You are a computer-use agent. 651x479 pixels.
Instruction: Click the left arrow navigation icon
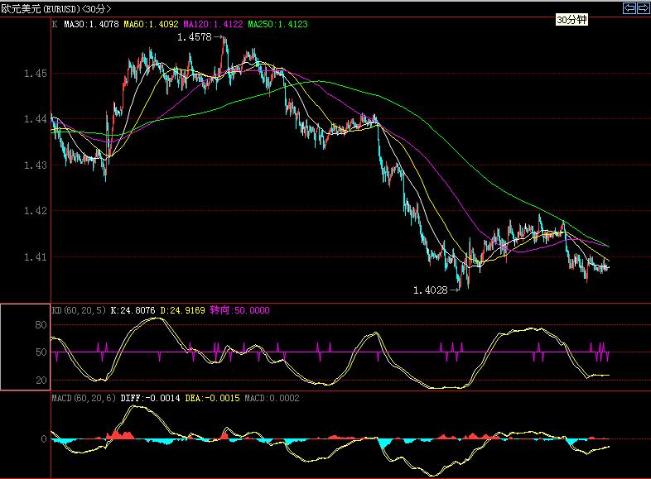[x=629, y=8]
